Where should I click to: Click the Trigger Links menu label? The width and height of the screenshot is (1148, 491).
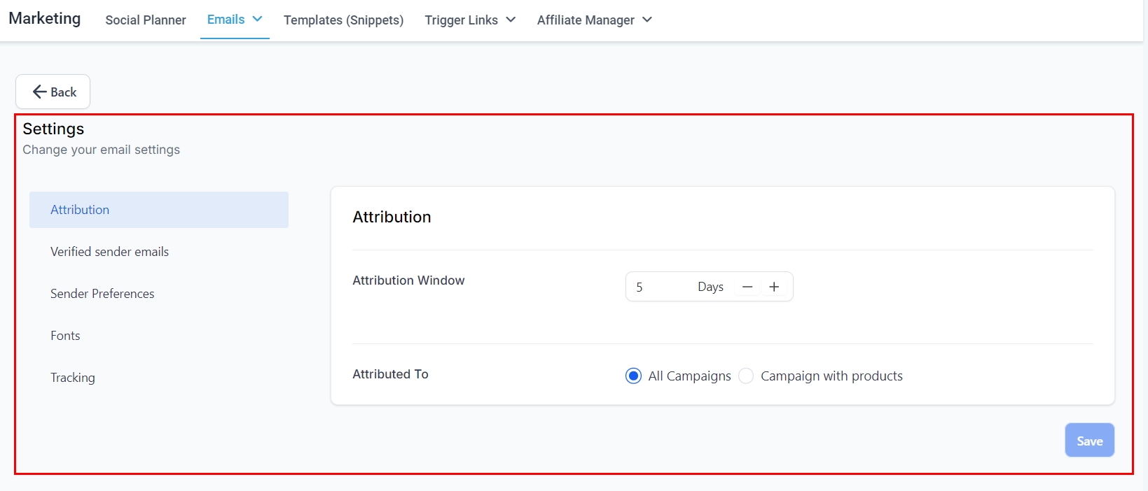[461, 20]
